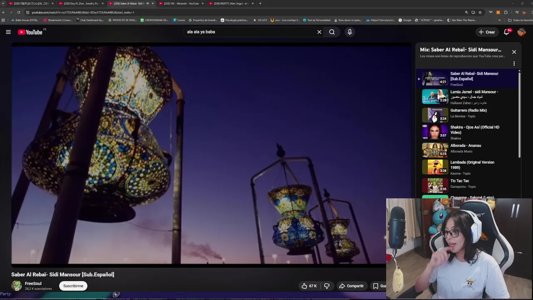The width and height of the screenshot is (533, 300).
Task: Select Tic Tac Tac by Carrapicho
Action: 467,185
